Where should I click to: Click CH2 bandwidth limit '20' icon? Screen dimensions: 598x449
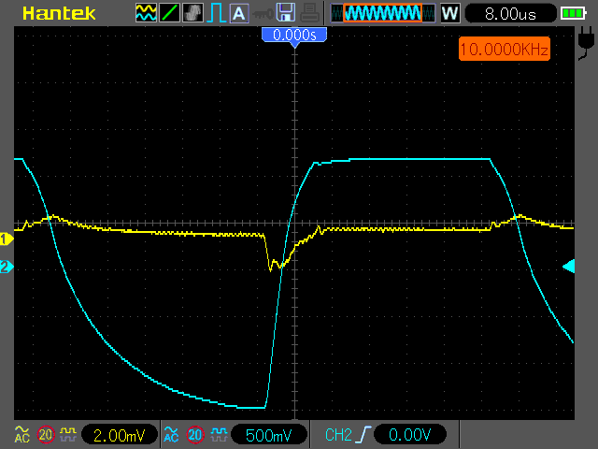(195, 435)
